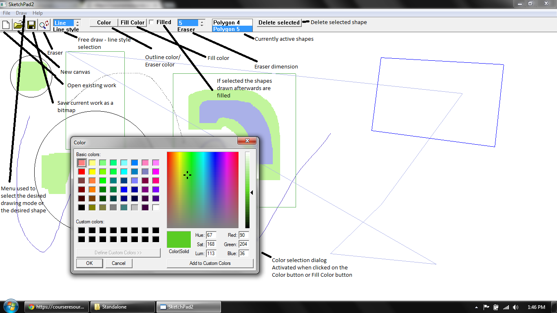Click the Delete selected button
The width and height of the screenshot is (557, 313).
point(279,23)
